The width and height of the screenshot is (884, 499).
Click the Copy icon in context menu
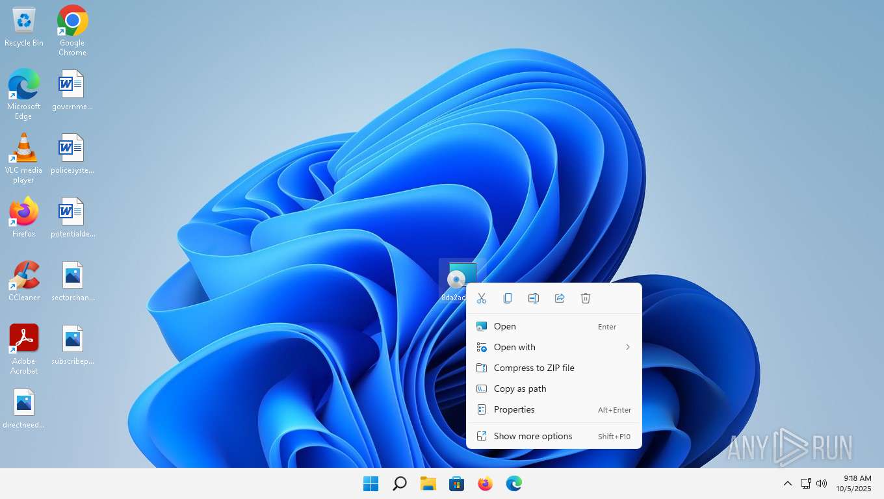tap(508, 298)
